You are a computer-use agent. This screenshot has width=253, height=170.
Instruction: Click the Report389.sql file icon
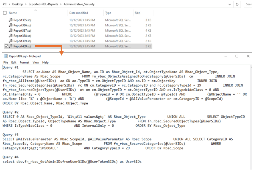(x=11, y=41)
